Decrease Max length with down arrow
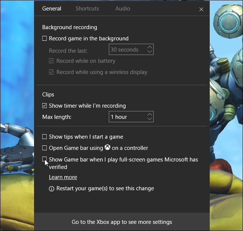 [150, 119]
